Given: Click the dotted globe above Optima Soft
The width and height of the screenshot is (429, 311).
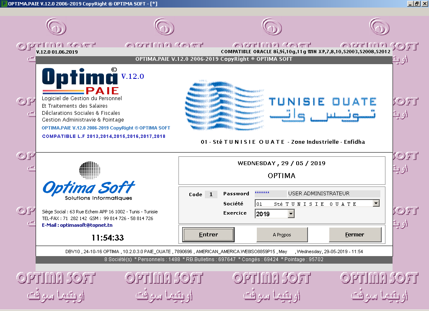Looking at the screenshot, I should click(x=90, y=170).
